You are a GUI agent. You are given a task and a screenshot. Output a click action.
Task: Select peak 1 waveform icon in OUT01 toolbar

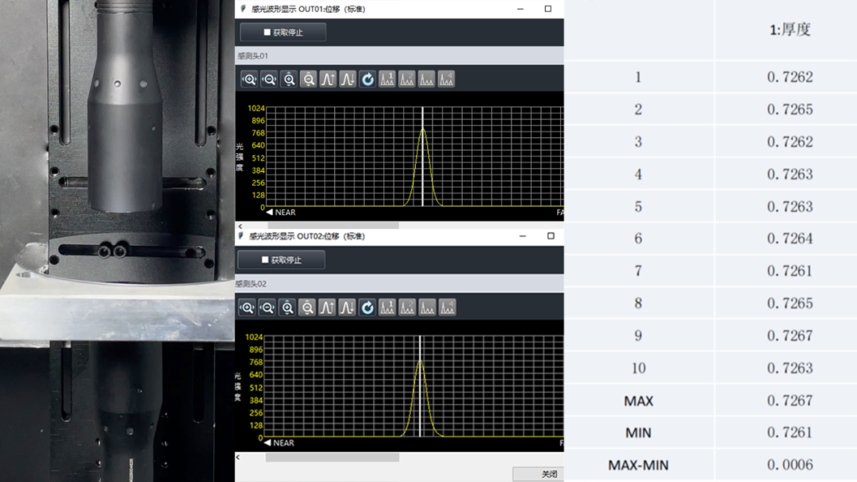(387, 79)
